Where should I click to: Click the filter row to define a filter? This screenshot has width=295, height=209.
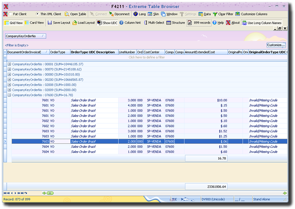pyautogui.click(x=147, y=58)
